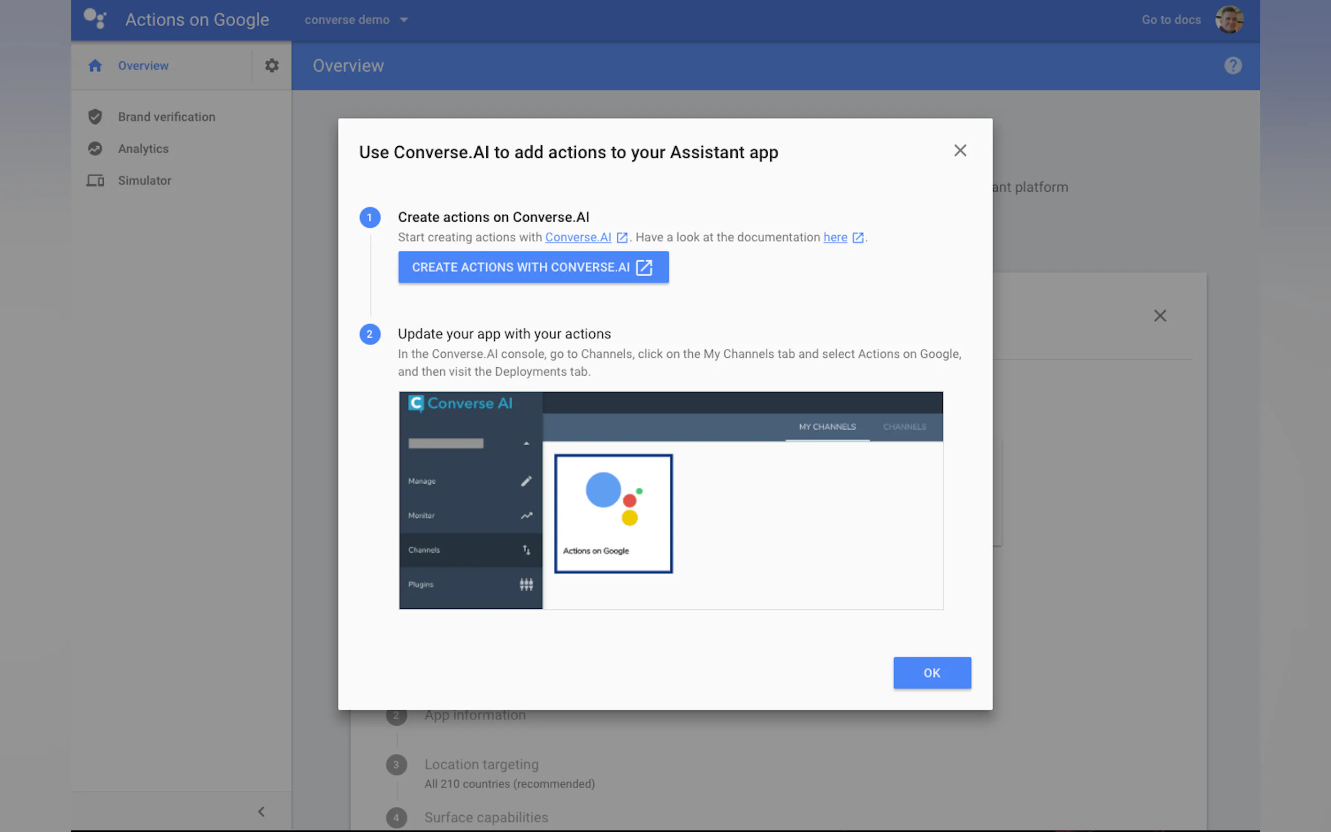This screenshot has height=832, width=1331.
Task: Open Analytics from the sidebar
Action: [143, 149]
